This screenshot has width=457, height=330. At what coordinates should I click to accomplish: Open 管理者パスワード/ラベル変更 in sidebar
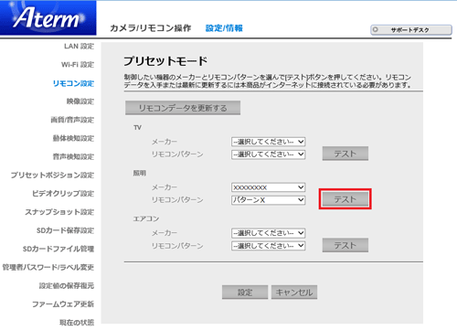(x=48, y=267)
